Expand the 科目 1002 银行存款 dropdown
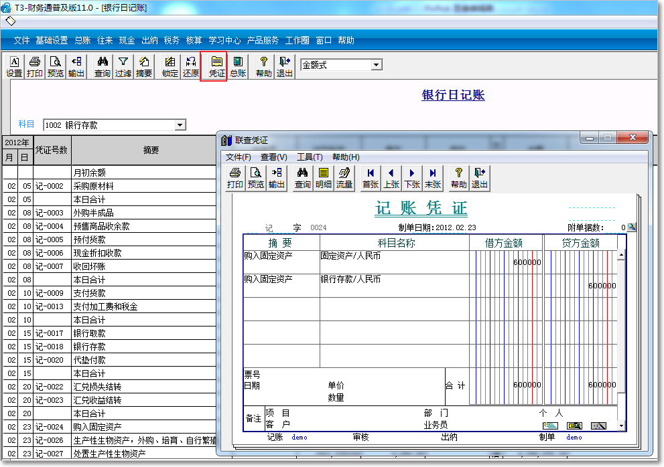664x467 pixels. click(x=180, y=125)
